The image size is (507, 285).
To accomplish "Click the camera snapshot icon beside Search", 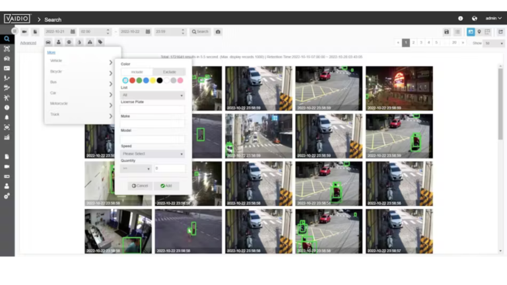I will tap(219, 32).
